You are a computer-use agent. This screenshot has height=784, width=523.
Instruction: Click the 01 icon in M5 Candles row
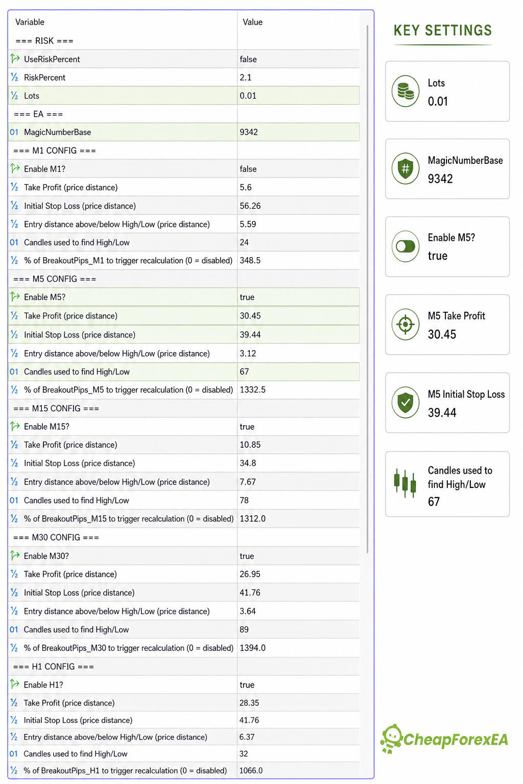[14, 372]
